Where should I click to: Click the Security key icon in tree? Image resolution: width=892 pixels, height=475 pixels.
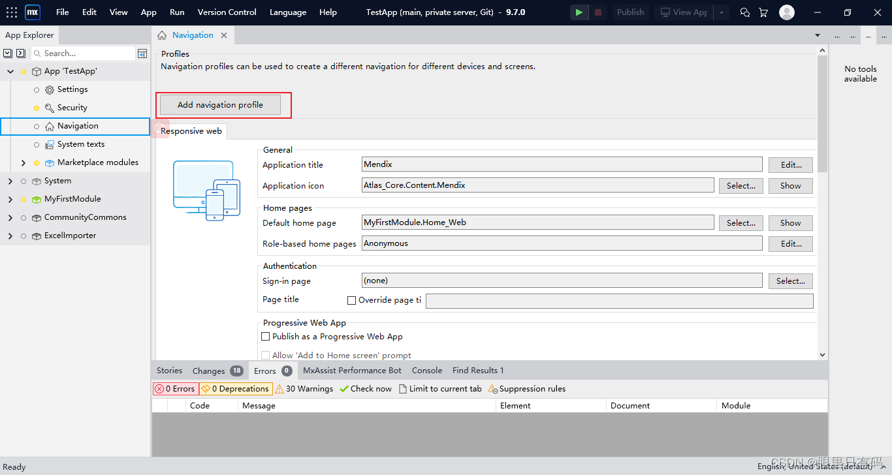pos(50,108)
